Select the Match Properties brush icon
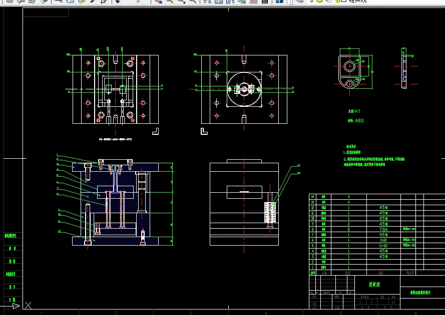This screenshot has height=315, width=445. pyautogui.click(x=93, y=1)
